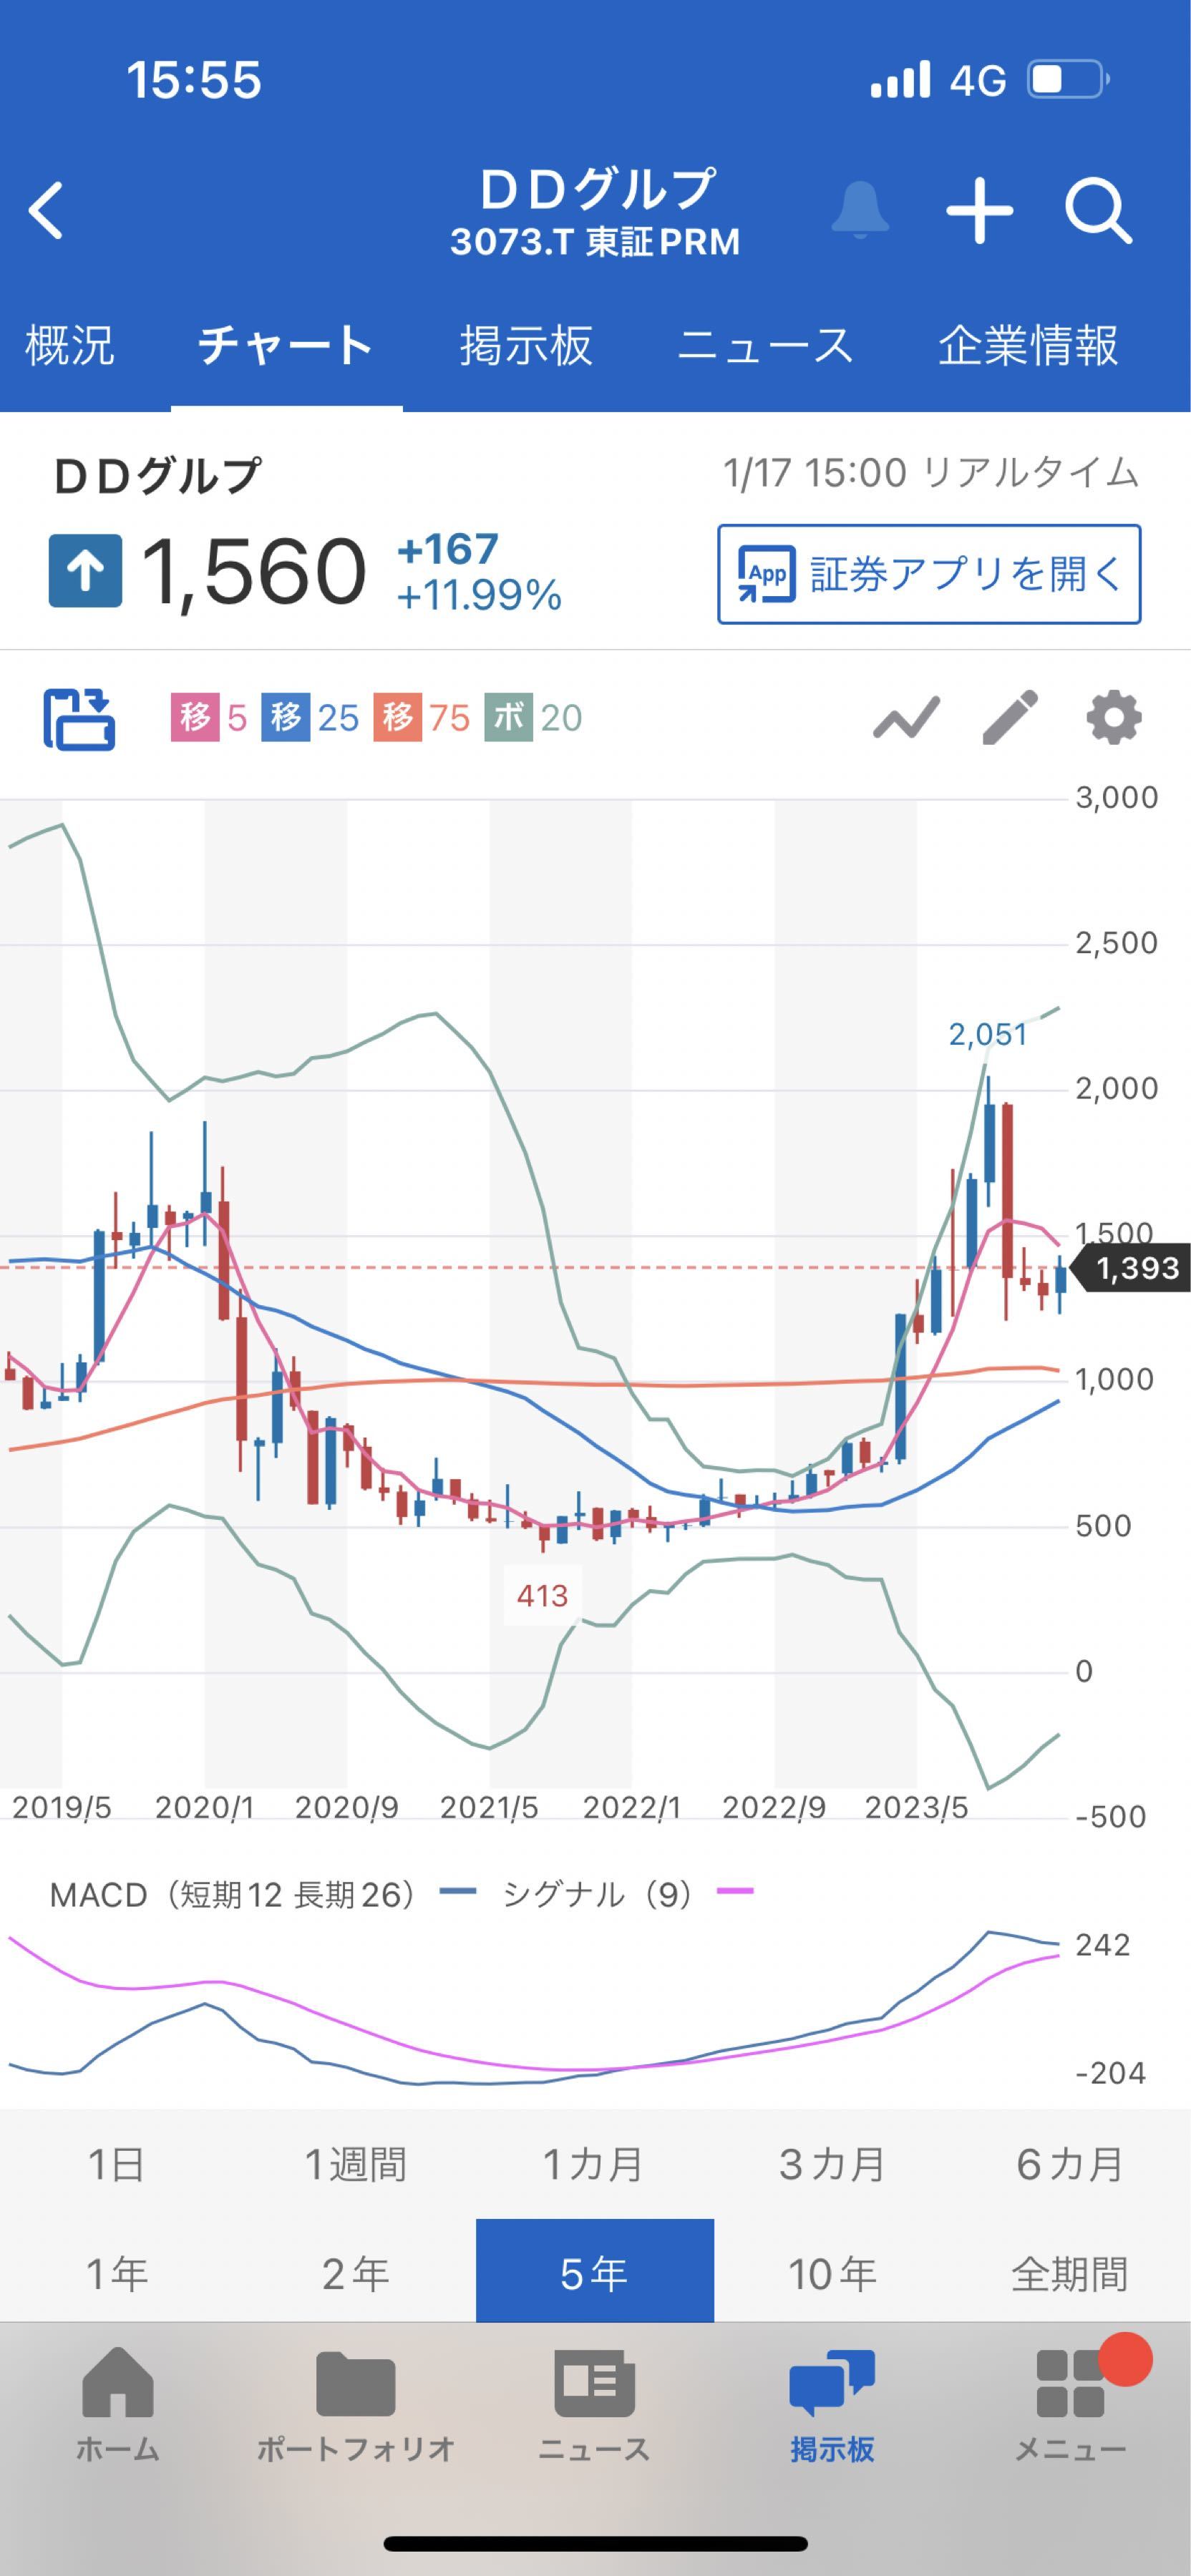The width and height of the screenshot is (1191, 2576).
Task: Tap the chart save folder icon
Action: (79, 718)
